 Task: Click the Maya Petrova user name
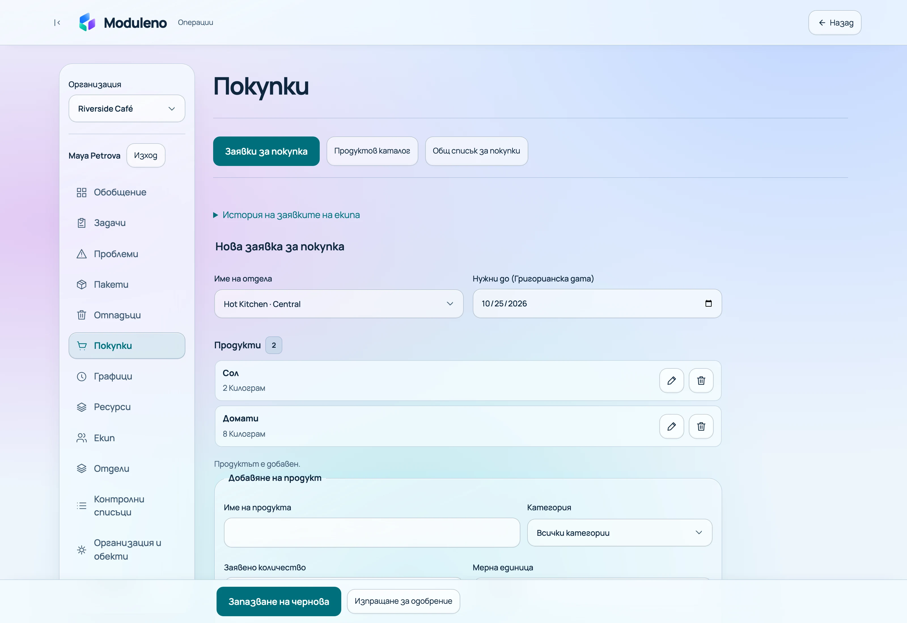coord(94,156)
